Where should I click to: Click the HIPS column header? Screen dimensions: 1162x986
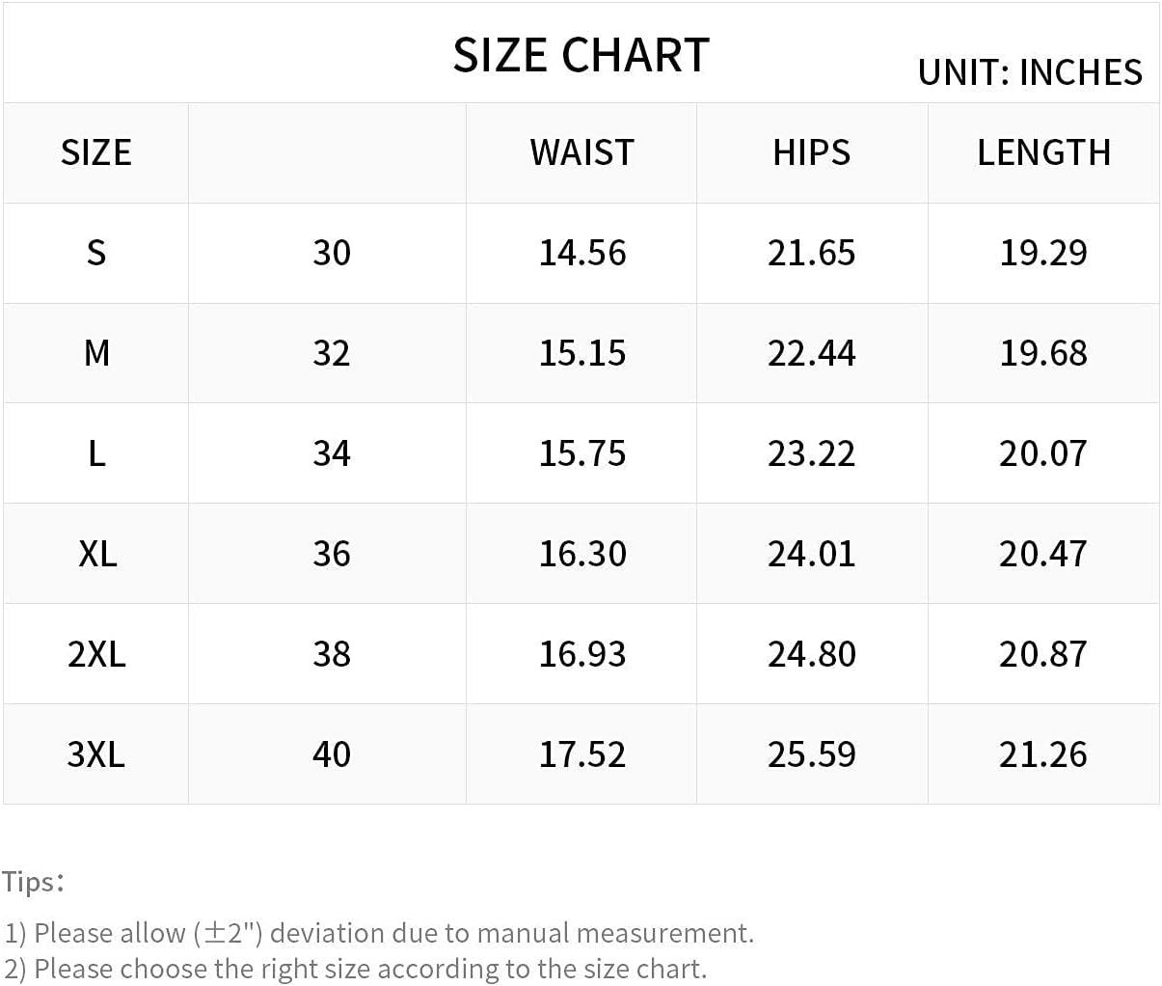[812, 152]
